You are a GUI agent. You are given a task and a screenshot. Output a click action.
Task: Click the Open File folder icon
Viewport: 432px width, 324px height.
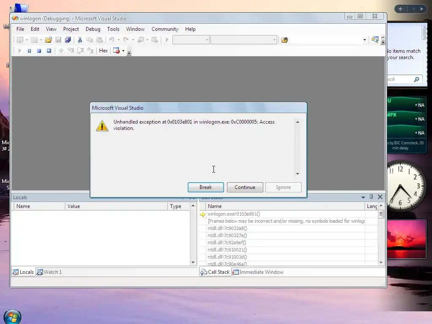coord(49,40)
